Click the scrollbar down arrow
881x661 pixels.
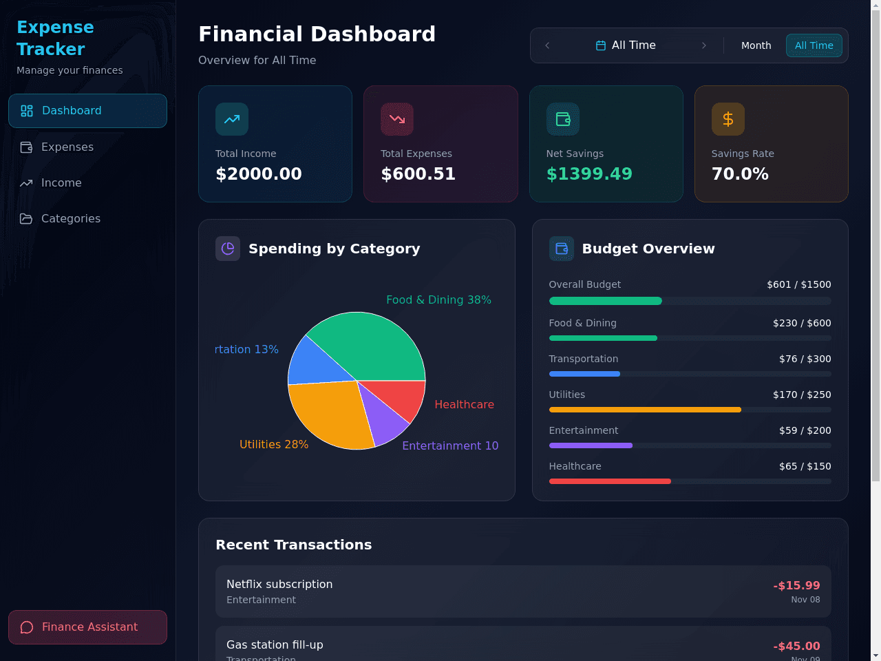[x=875, y=655]
